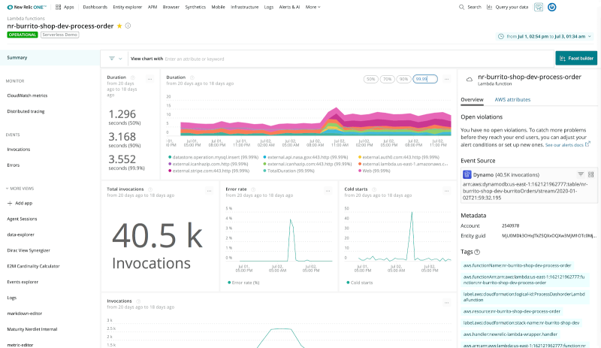Image resolution: width=601 pixels, height=348 pixels.
Task: Click filter icon on Dynamo event source
Action: tap(581, 174)
